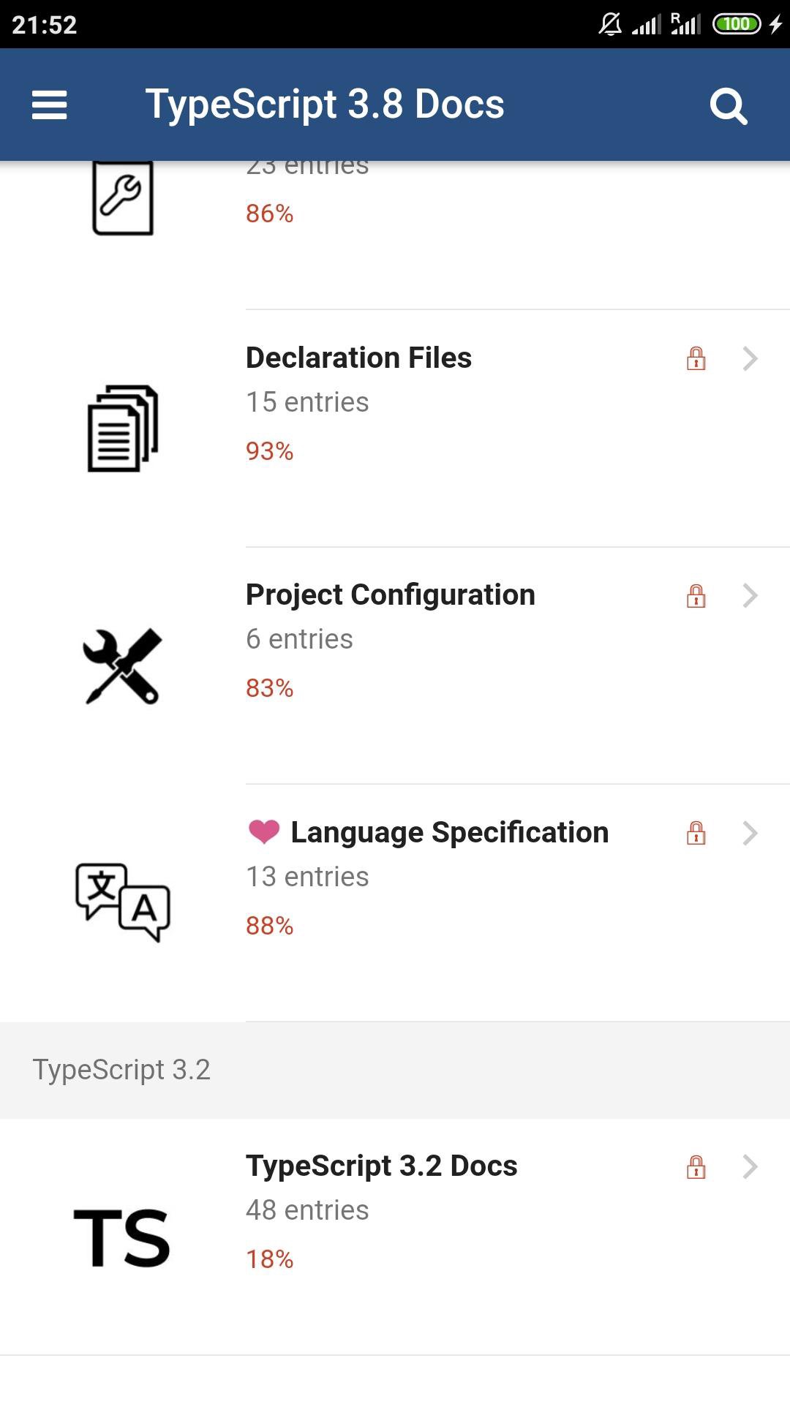The width and height of the screenshot is (790, 1404).
Task: Open TypeScript 3.2 Docs using the chevron
Action: [750, 1167]
